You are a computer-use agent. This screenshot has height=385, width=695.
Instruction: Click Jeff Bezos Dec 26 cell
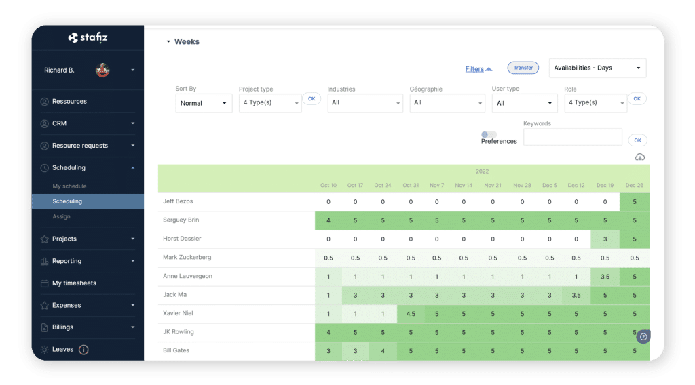tap(635, 202)
